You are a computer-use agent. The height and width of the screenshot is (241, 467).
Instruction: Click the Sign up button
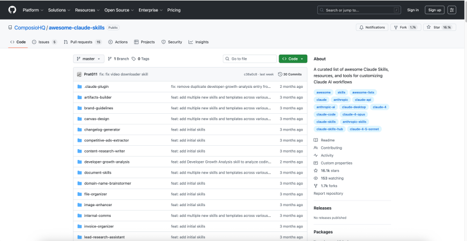click(x=434, y=10)
